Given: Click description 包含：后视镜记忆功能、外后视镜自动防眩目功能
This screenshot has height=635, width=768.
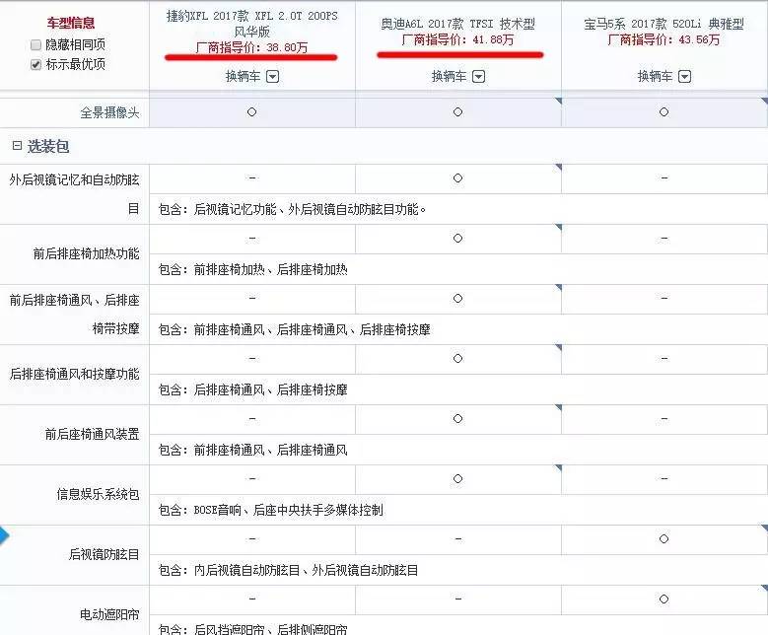Looking at the screenshot, I should [293, 210].
